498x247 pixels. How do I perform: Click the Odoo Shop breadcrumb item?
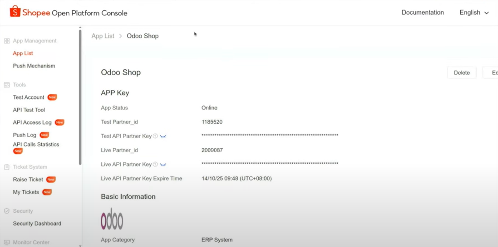coord(143,36)
